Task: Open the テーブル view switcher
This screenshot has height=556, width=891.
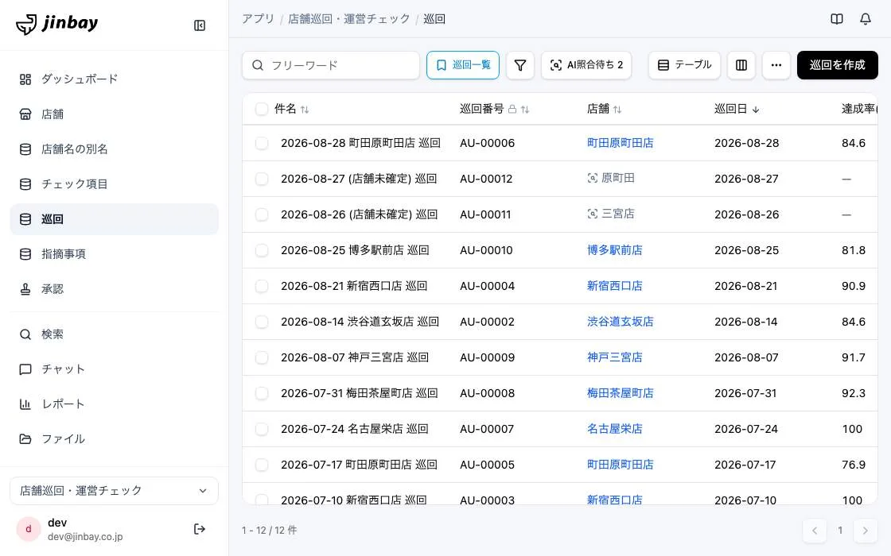Action: point(684,65)
